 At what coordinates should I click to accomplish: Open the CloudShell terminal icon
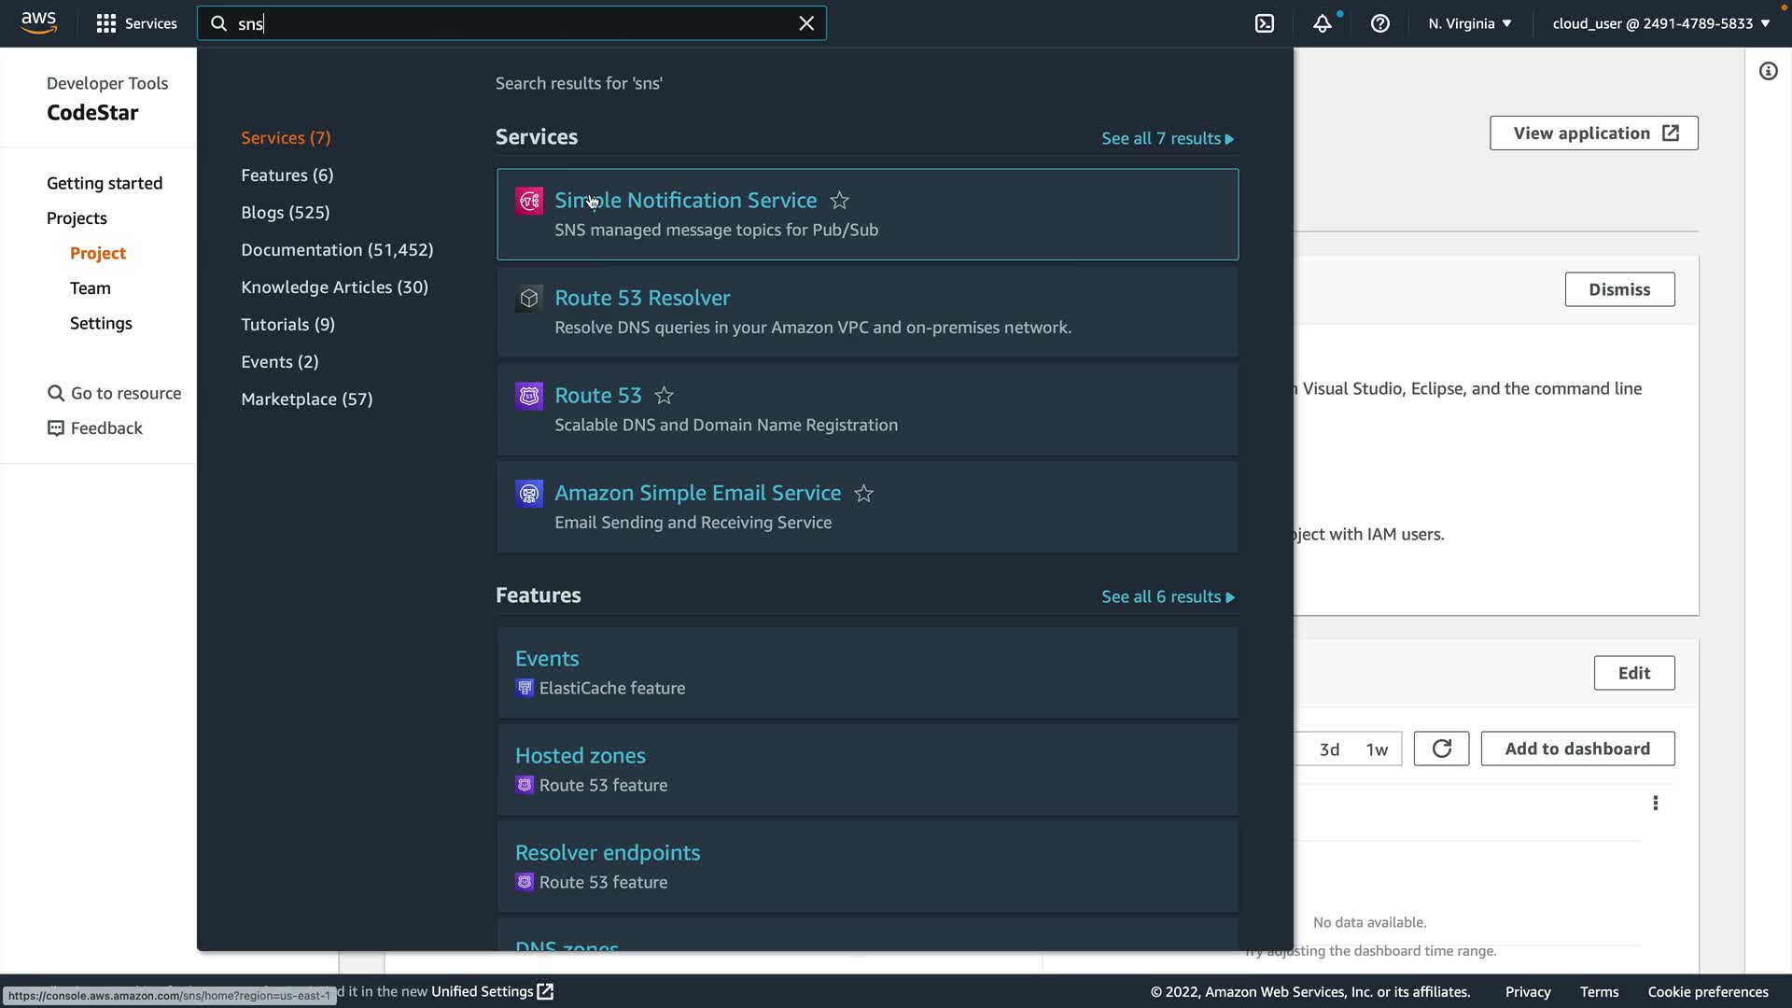[x=1264, y=23]
